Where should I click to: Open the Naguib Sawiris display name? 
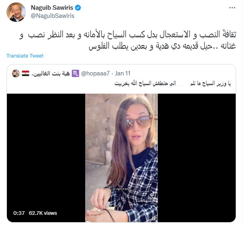click(x=52, y=8)
